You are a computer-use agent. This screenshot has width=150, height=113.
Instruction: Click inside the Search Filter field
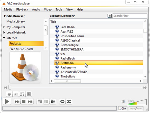[130, 16]
